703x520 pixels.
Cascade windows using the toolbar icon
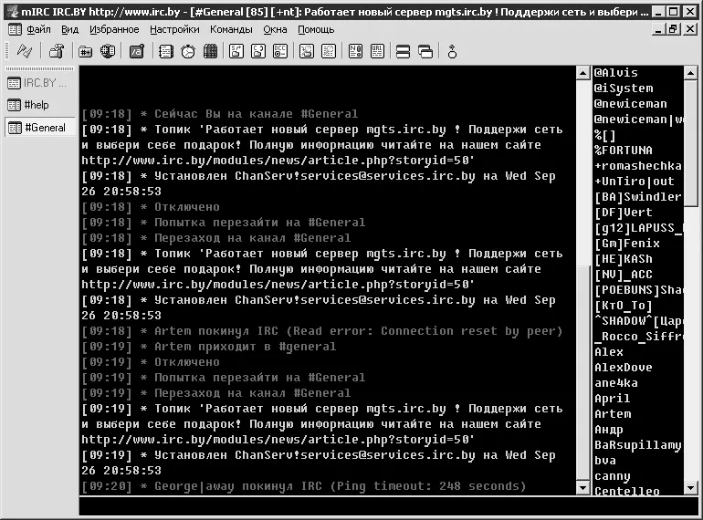click(425, 51)
